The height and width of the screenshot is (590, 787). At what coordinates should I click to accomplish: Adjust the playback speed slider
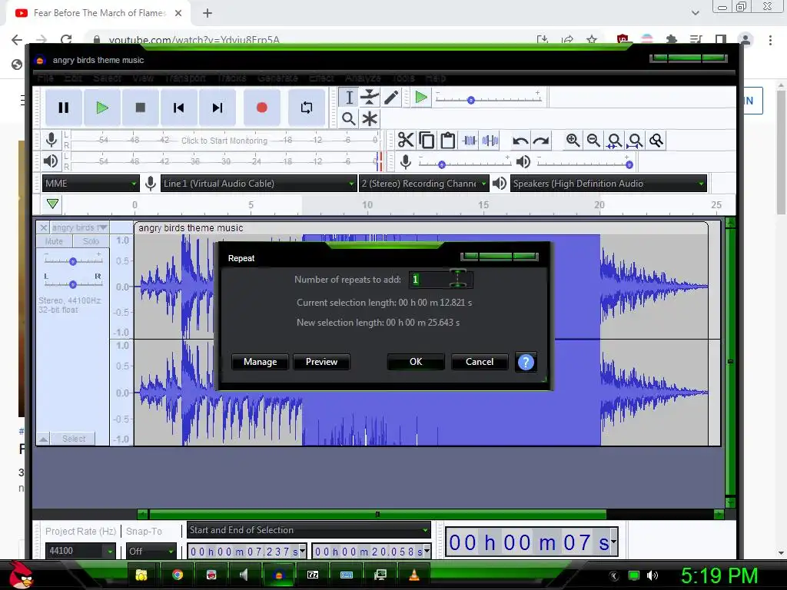coord(489,99)
